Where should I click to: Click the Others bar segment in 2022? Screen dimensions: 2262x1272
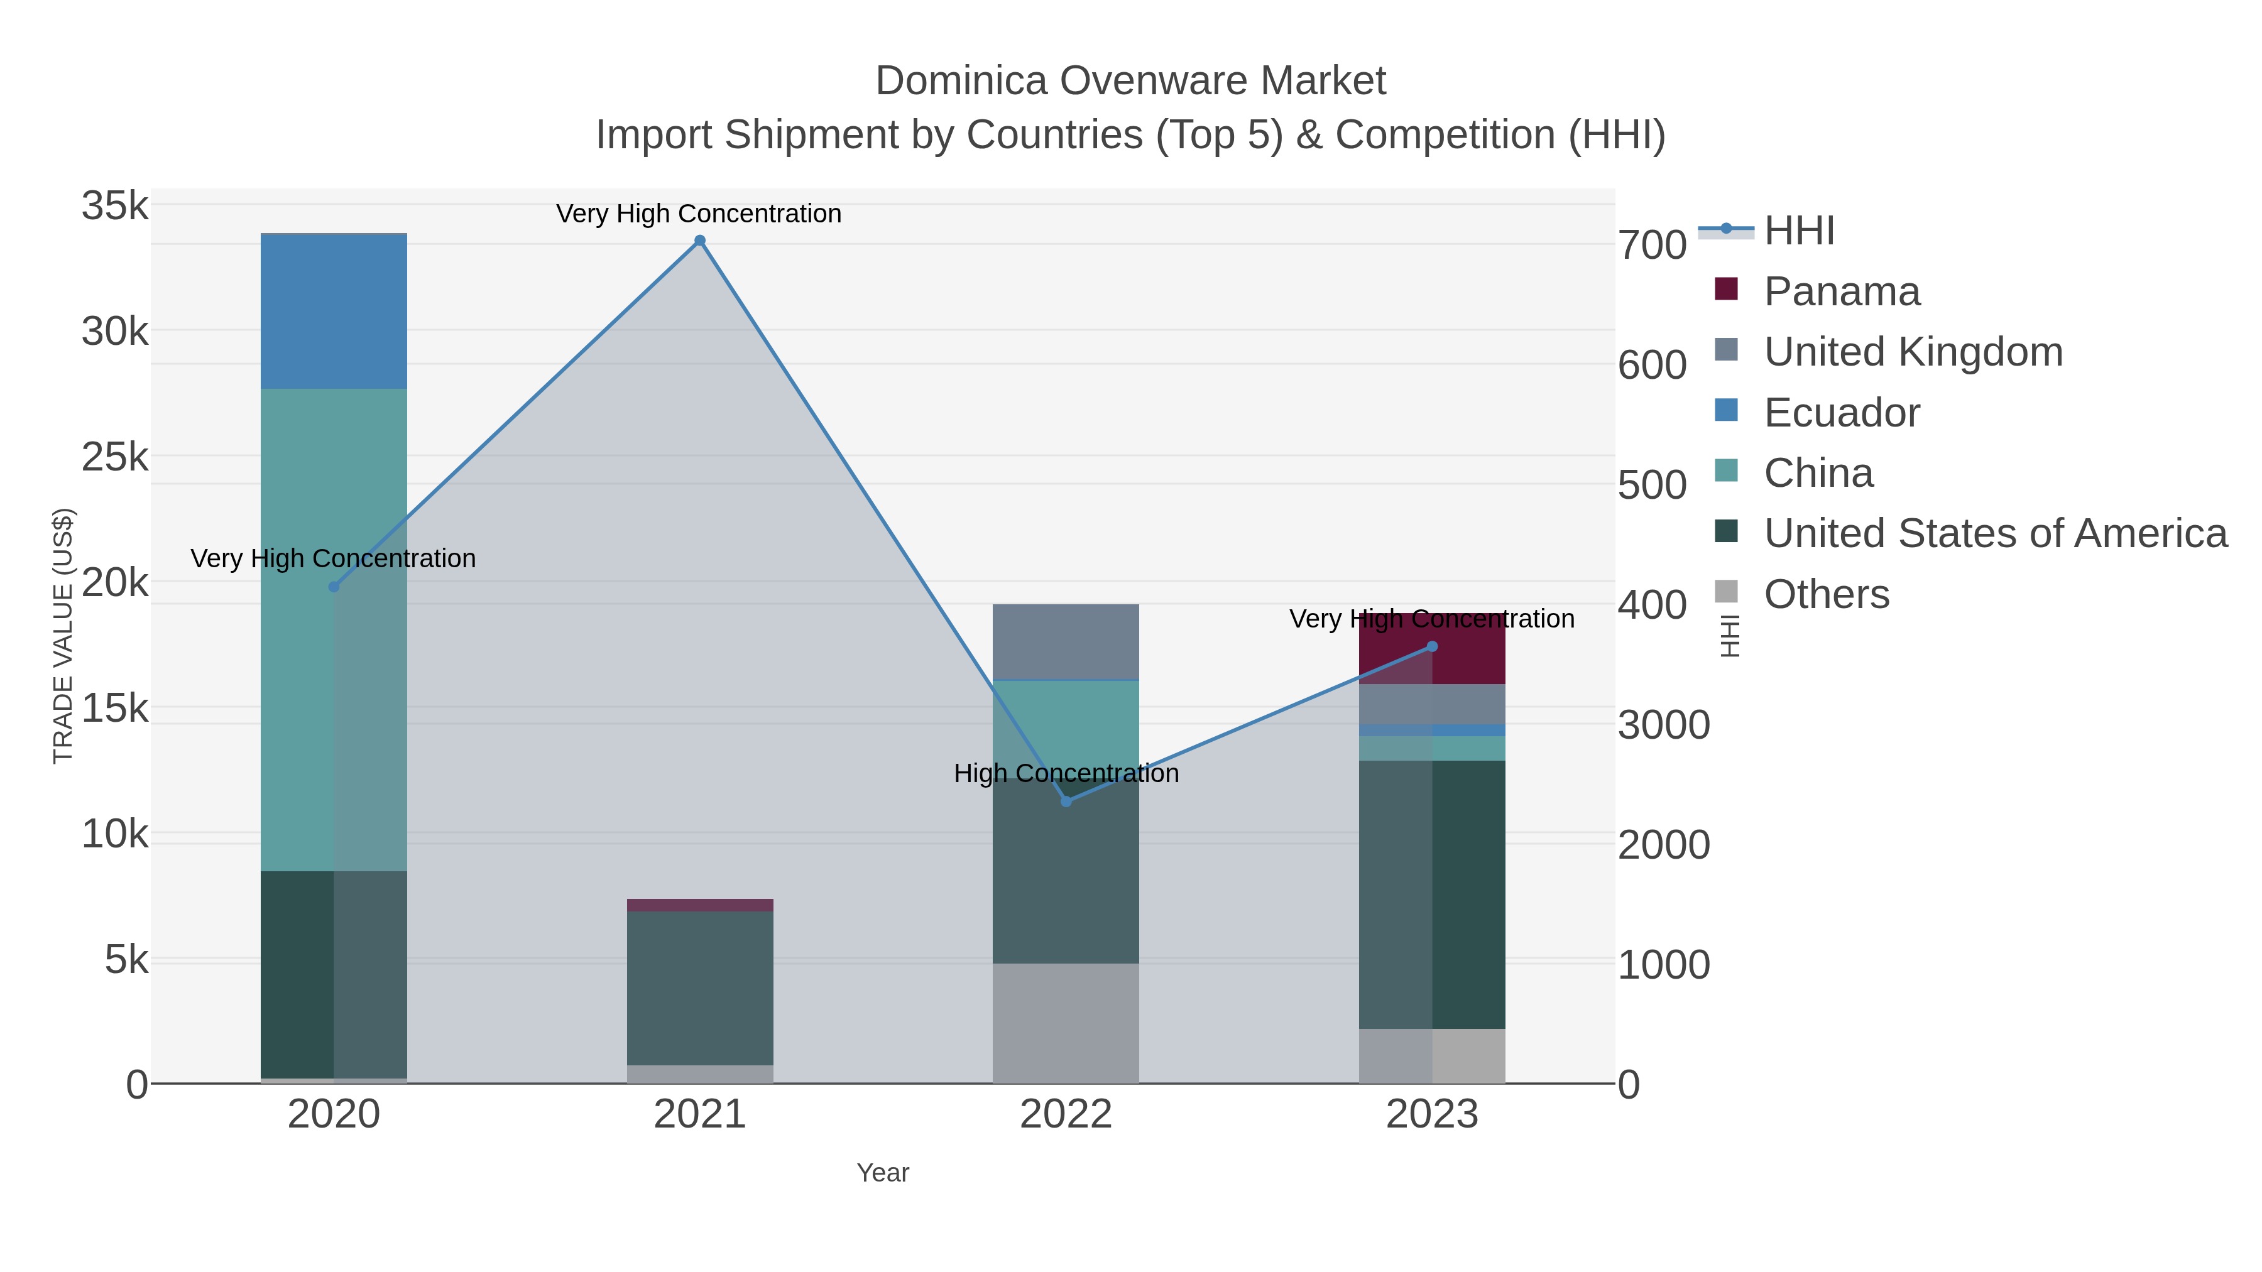(1066, 1024)
